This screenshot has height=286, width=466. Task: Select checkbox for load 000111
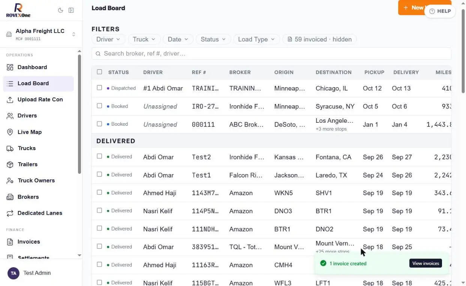tap(99, 124)
